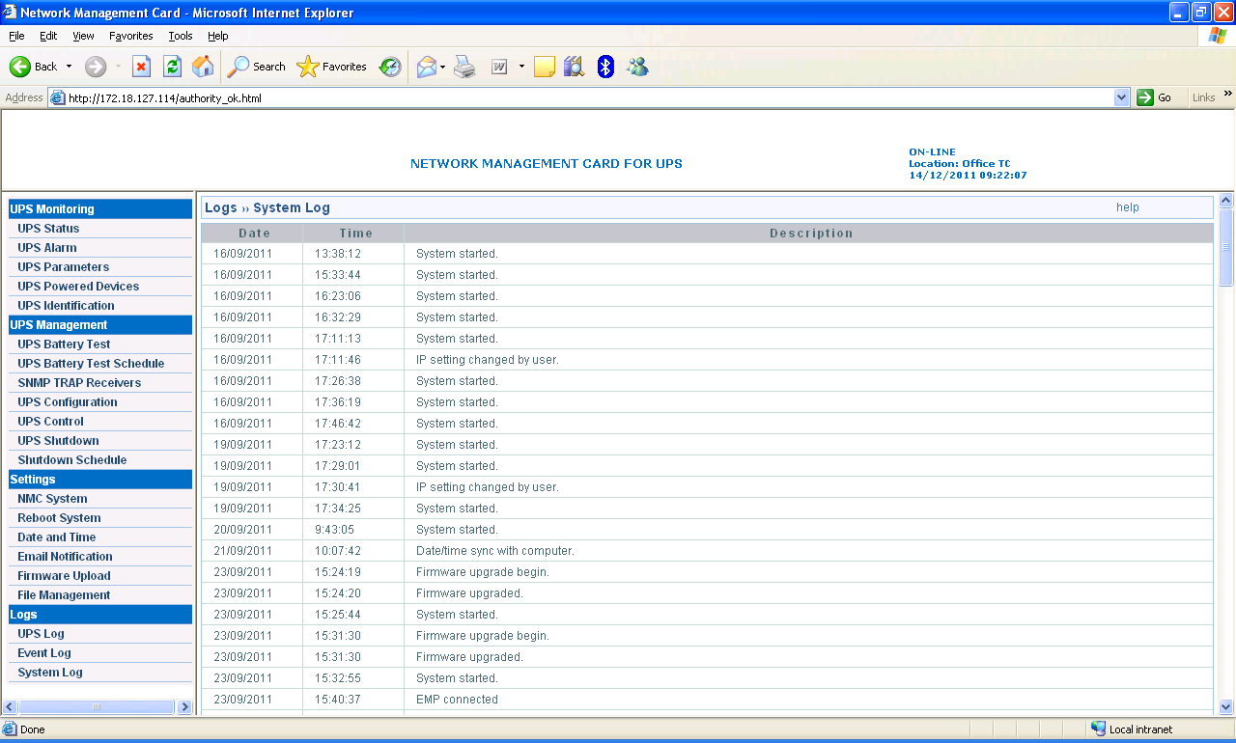Open the UPS Alarm page
The image size is (1236, 743).
coord(47,248)
